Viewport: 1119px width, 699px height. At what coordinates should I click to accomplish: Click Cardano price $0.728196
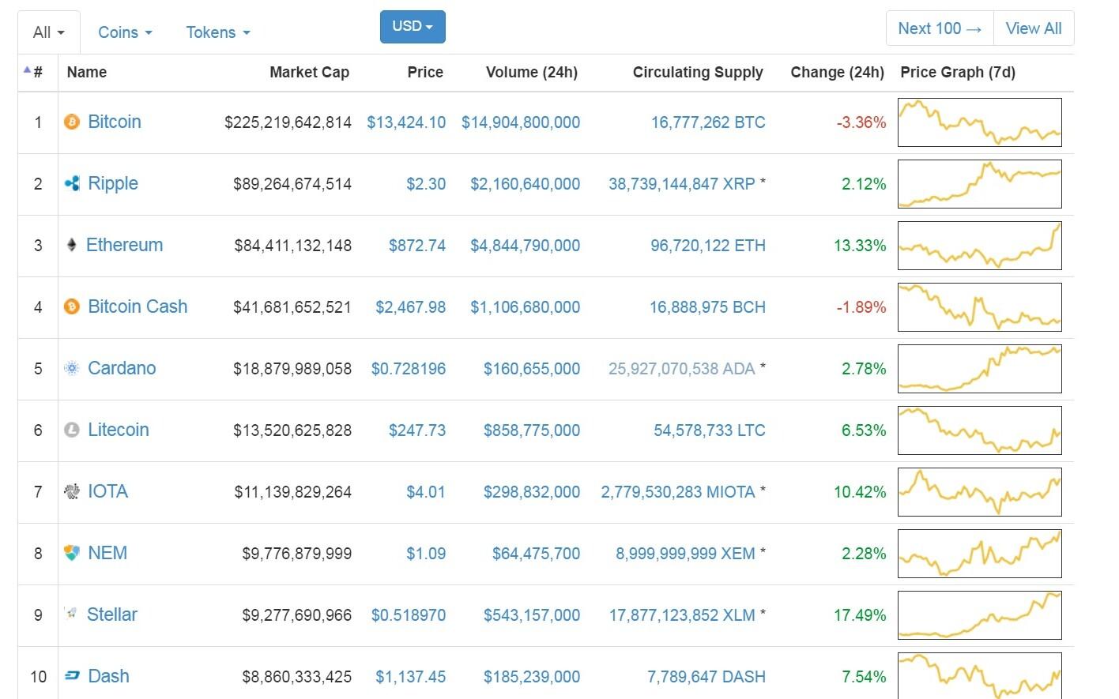(409, 369)
